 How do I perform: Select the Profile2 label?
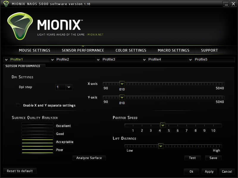pos(63,59)
